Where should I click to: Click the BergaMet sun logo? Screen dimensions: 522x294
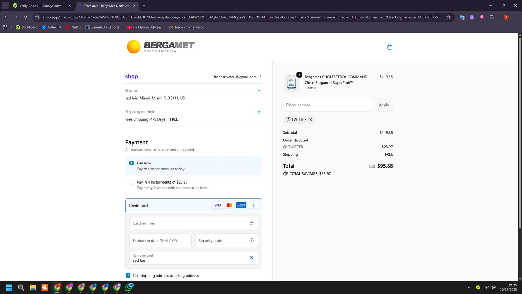pos(134,47)
